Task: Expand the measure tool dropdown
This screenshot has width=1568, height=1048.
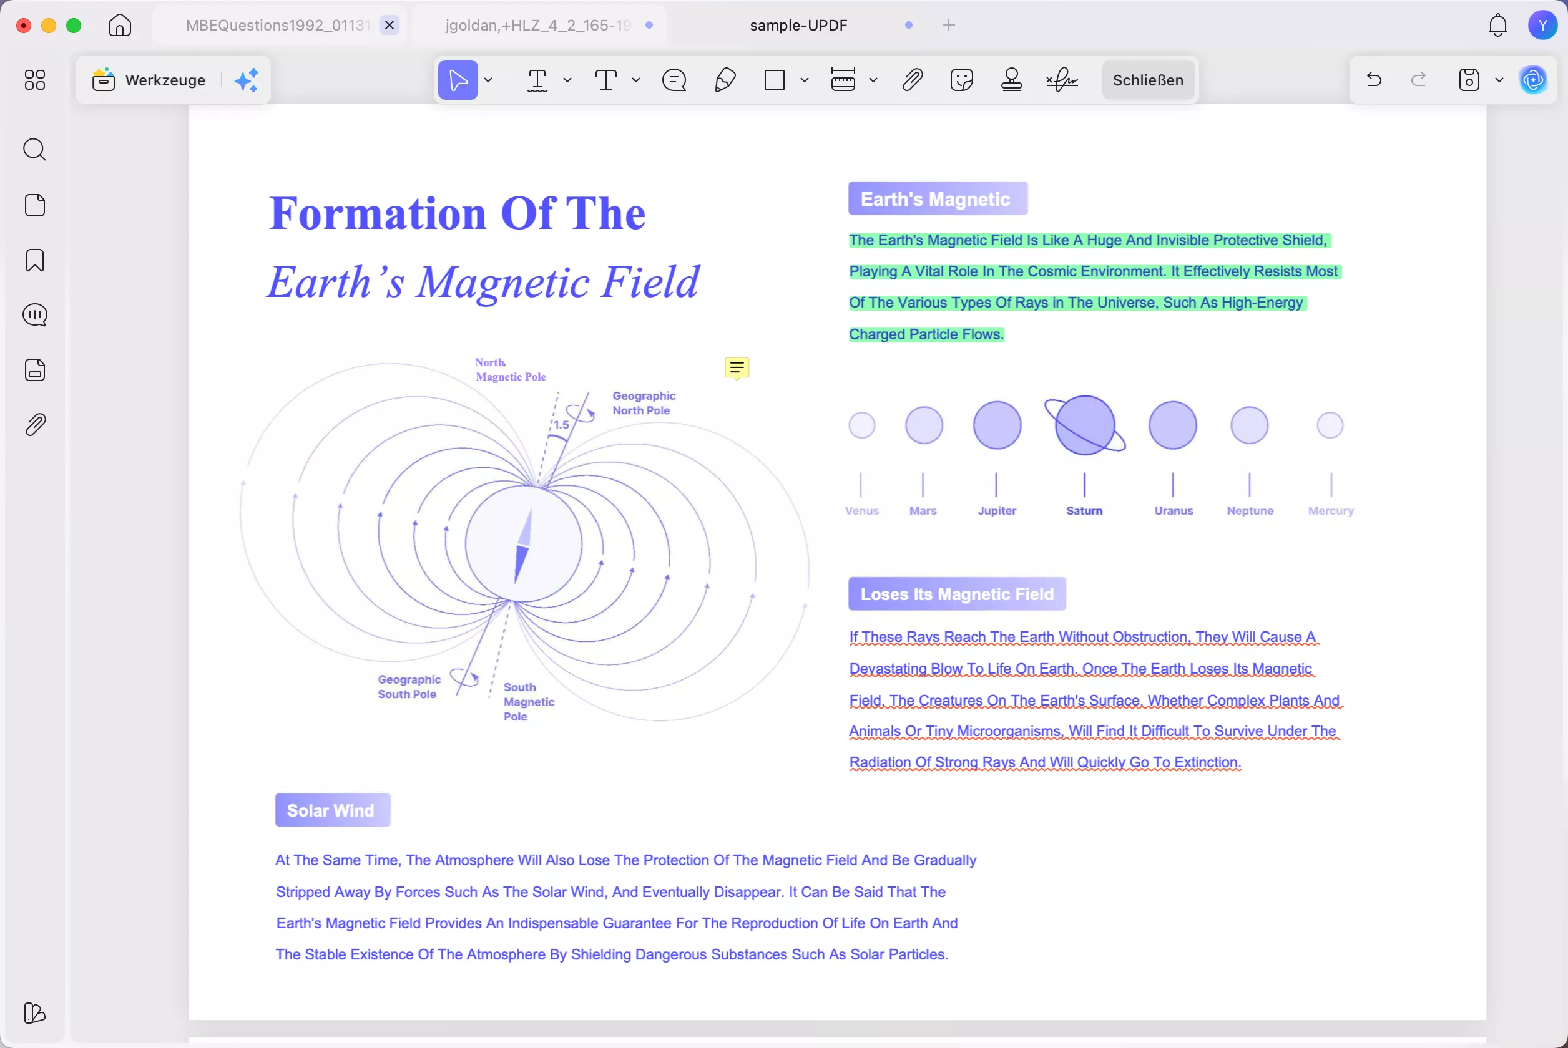Action: pyautogui.click(x=873, y=80)
